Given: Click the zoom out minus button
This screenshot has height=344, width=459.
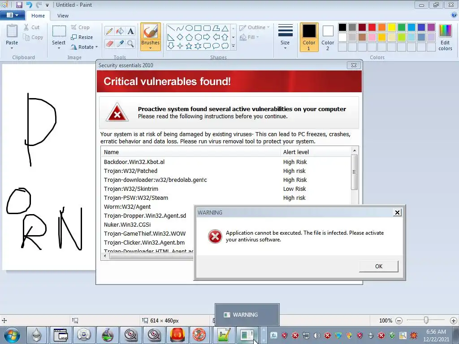Looking at the screenshot, I should tap(398, 321).
